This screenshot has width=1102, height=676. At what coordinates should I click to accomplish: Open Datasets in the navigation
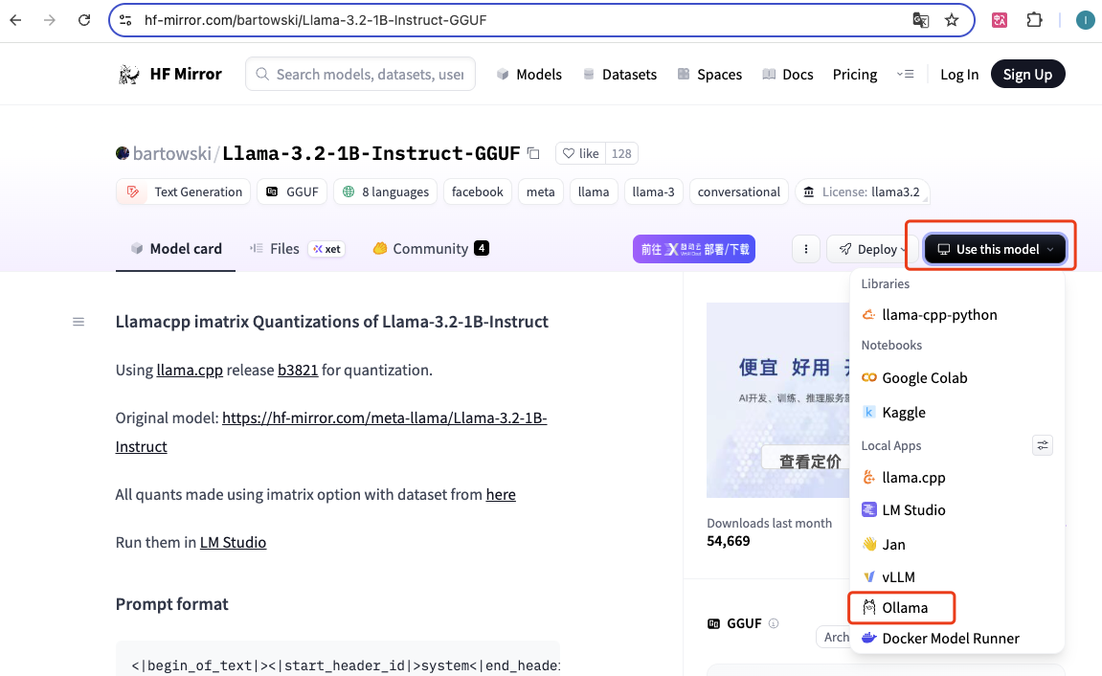(619, 75)
